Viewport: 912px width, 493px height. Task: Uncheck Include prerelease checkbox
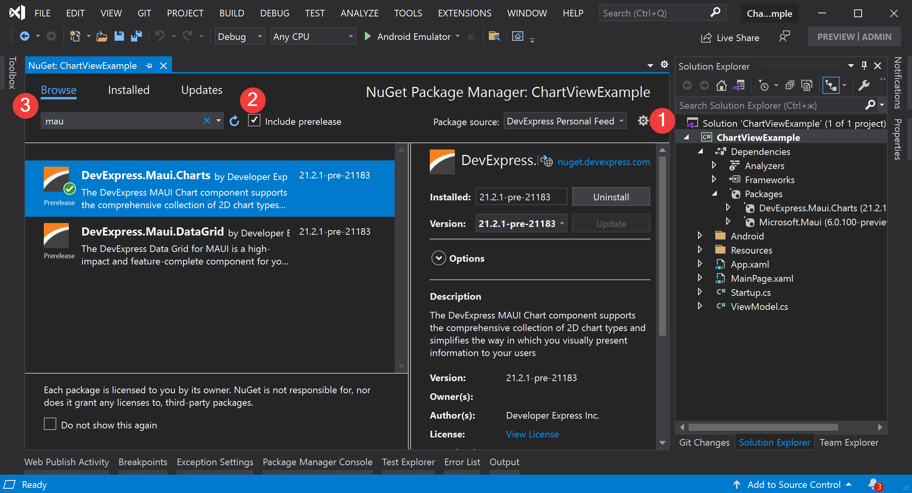[254, 121]
